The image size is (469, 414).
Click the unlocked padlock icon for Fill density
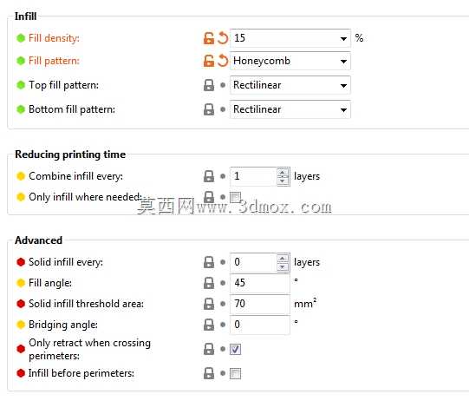(x=208, y=38)
